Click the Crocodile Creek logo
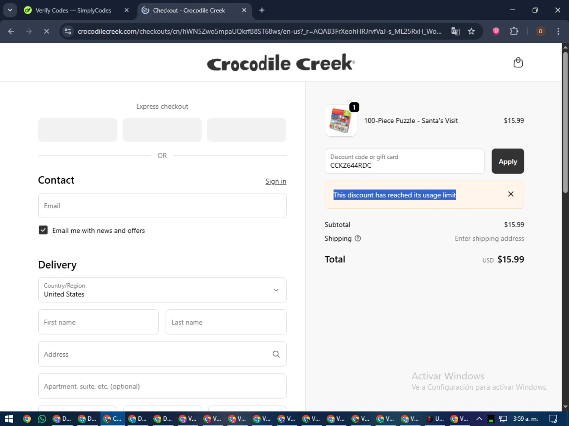The width and height of the screenshot is (569, 426). 281,63
